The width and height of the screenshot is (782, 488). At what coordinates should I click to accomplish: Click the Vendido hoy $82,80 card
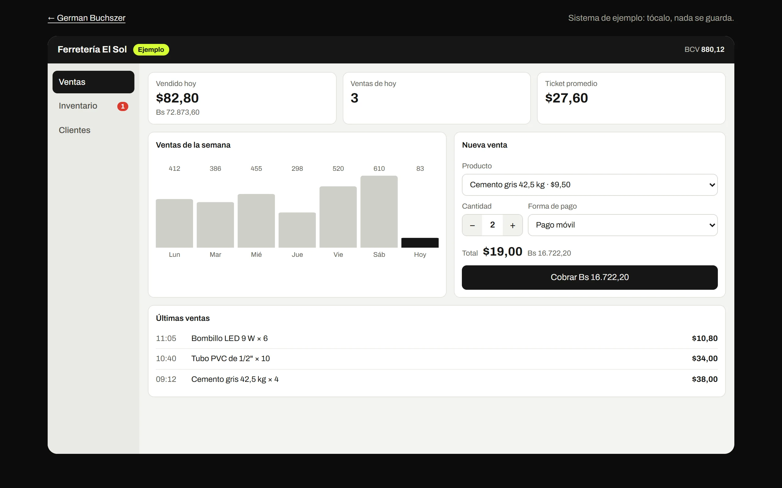[242, 98]
